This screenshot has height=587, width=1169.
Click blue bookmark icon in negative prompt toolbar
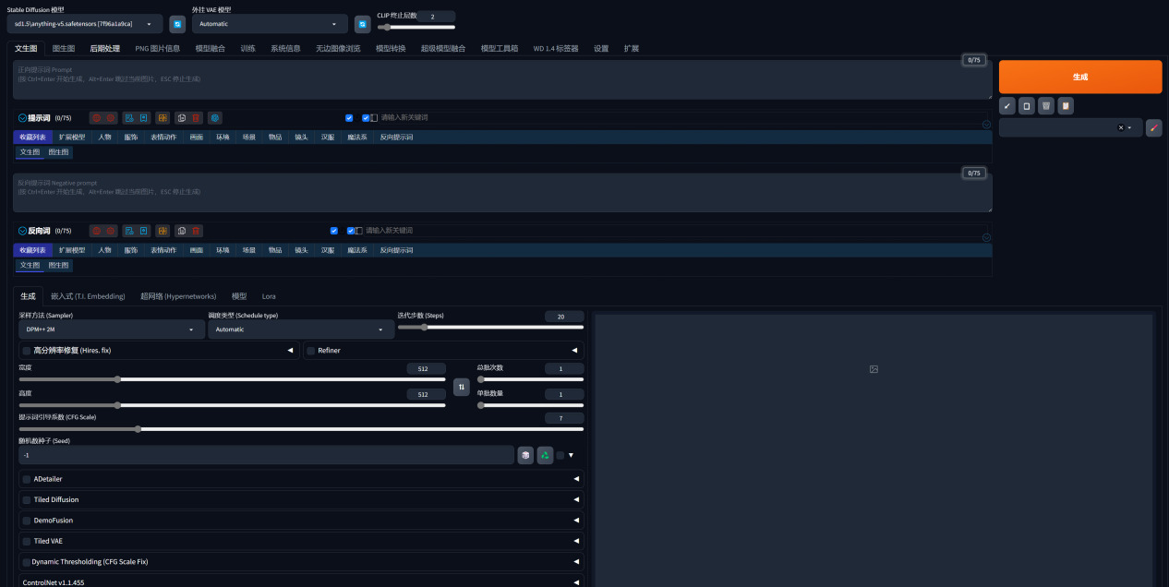[144, 231]
